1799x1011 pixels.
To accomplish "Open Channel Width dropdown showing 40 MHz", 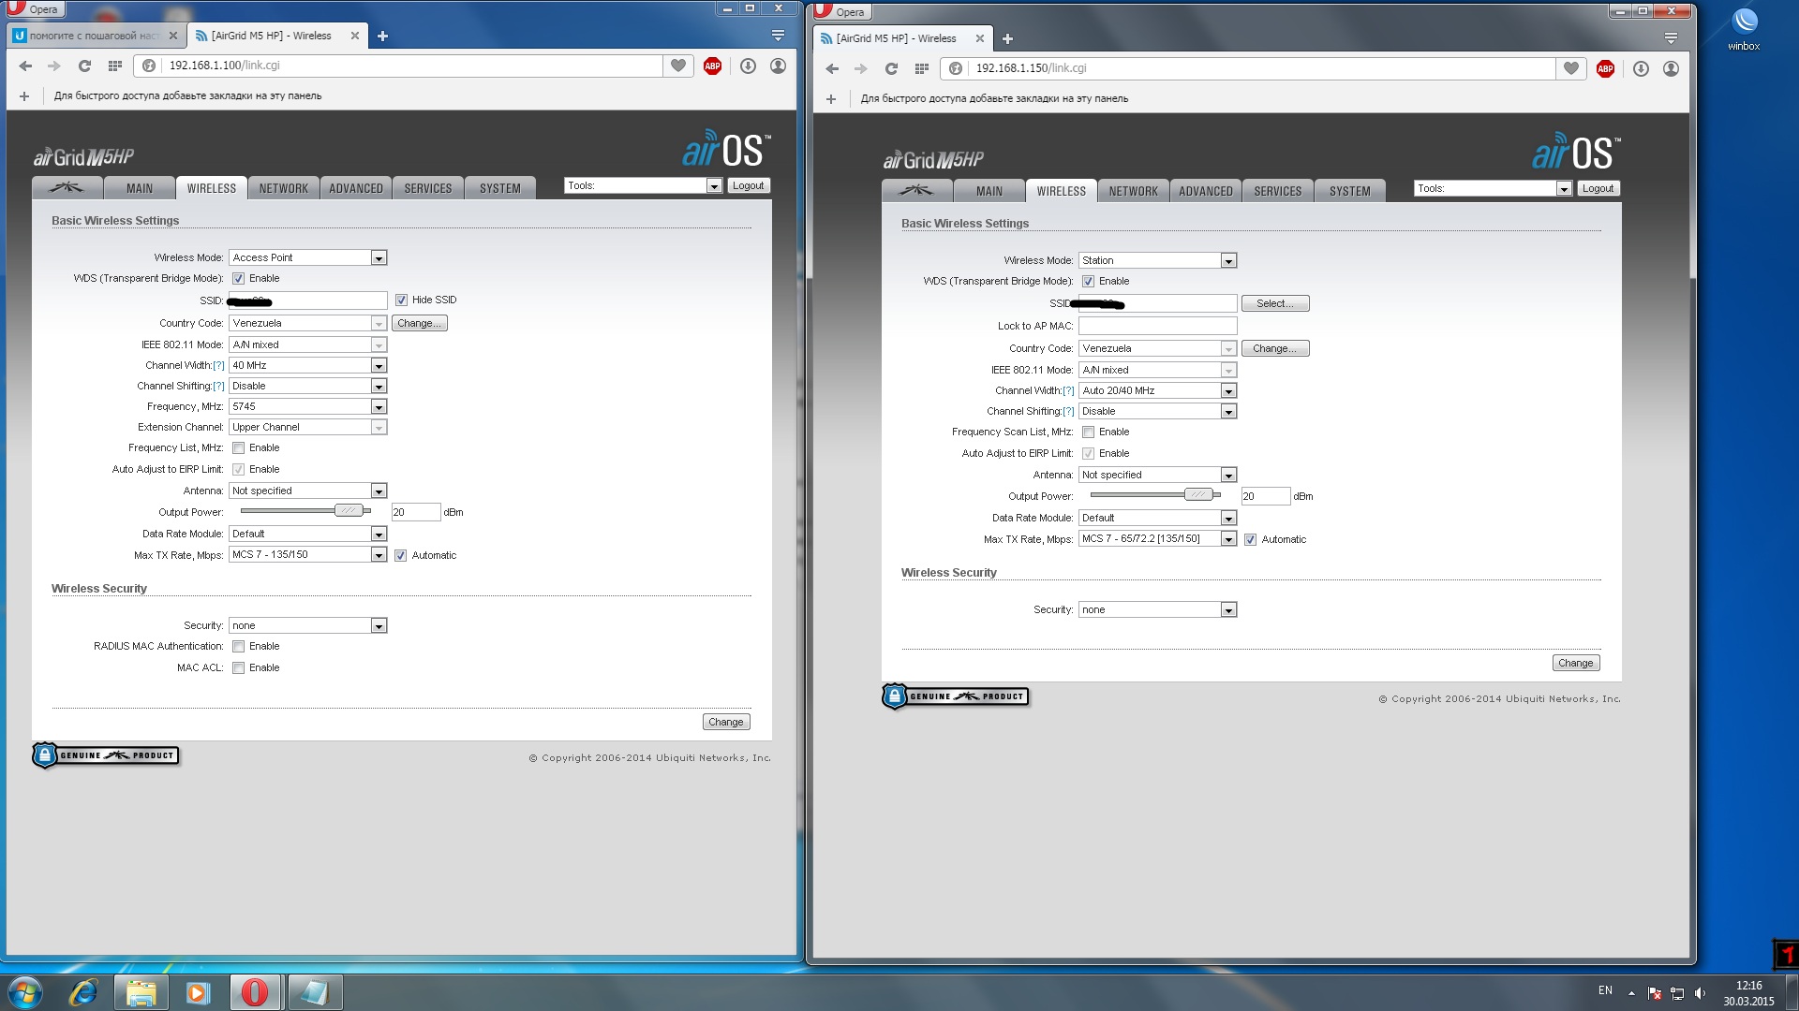I will point(307,365).
